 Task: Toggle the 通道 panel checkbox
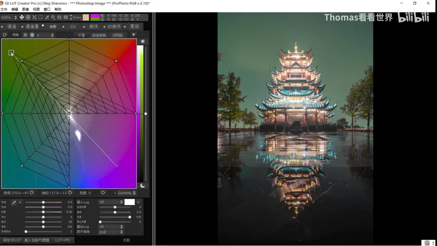click(x=2, y=27)
